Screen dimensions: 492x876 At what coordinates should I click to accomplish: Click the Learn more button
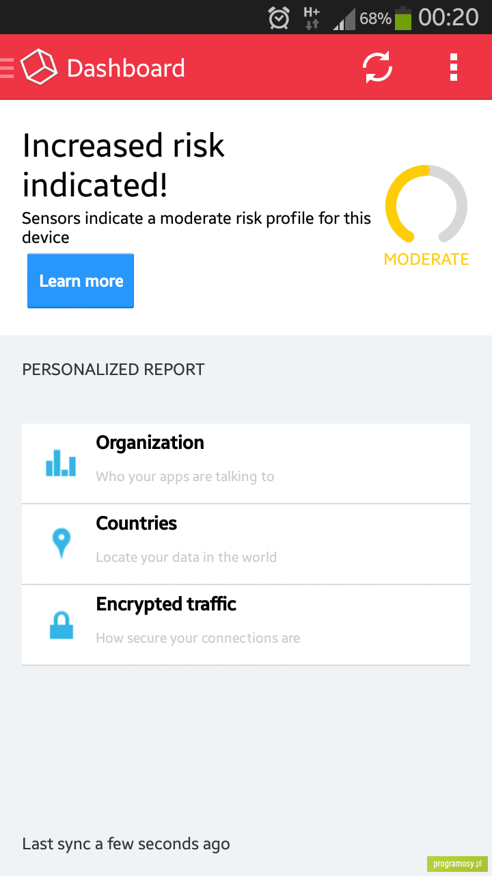click(81, 281)
